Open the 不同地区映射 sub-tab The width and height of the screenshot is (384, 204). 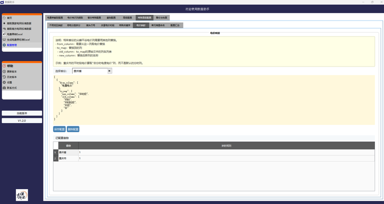tap(56, 25)
